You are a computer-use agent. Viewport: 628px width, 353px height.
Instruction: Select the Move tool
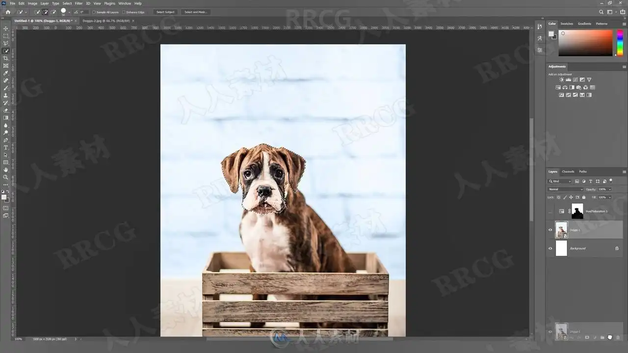(6, 28)
